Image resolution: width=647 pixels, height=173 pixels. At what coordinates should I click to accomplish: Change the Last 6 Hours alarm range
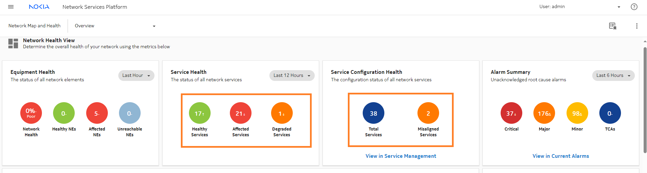coord(613,76)
